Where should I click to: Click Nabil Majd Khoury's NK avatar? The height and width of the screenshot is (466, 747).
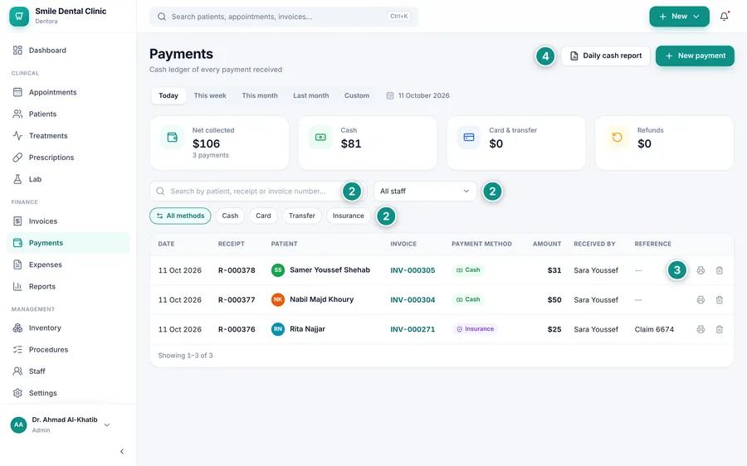pos(278,299)
